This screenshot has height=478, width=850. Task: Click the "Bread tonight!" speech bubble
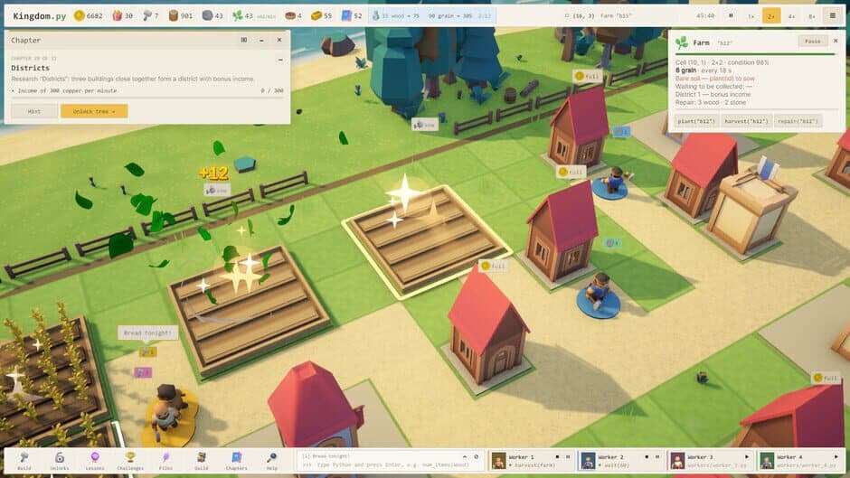(x=147, y=333)
